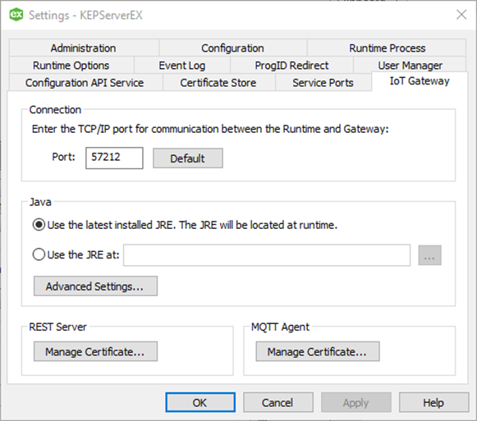Click the Settings - KEPServerEX title text
This screenshot has width=477, height=421.
[x=85, y=15]
